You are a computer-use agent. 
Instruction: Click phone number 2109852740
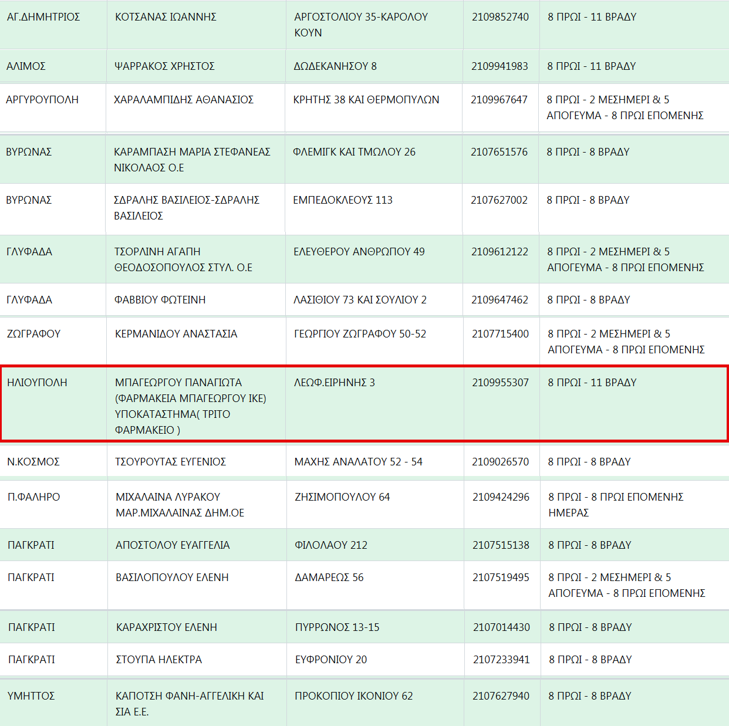500,17
